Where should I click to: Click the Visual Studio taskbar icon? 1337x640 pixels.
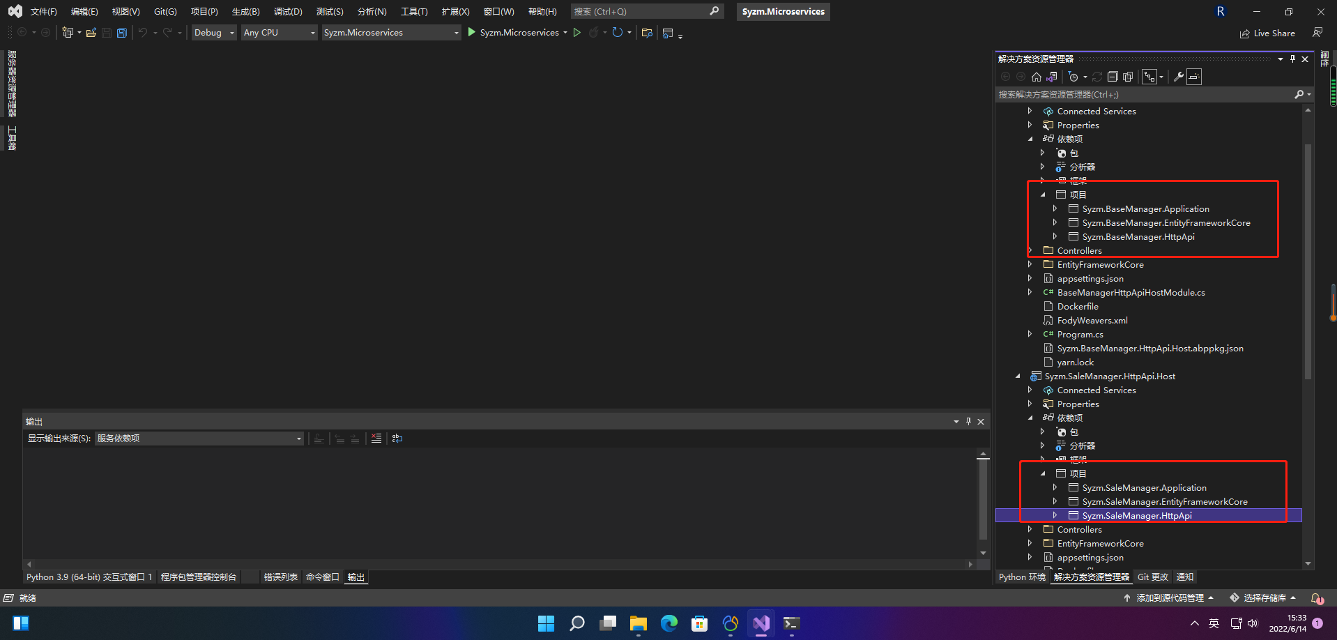click(761, 623)
